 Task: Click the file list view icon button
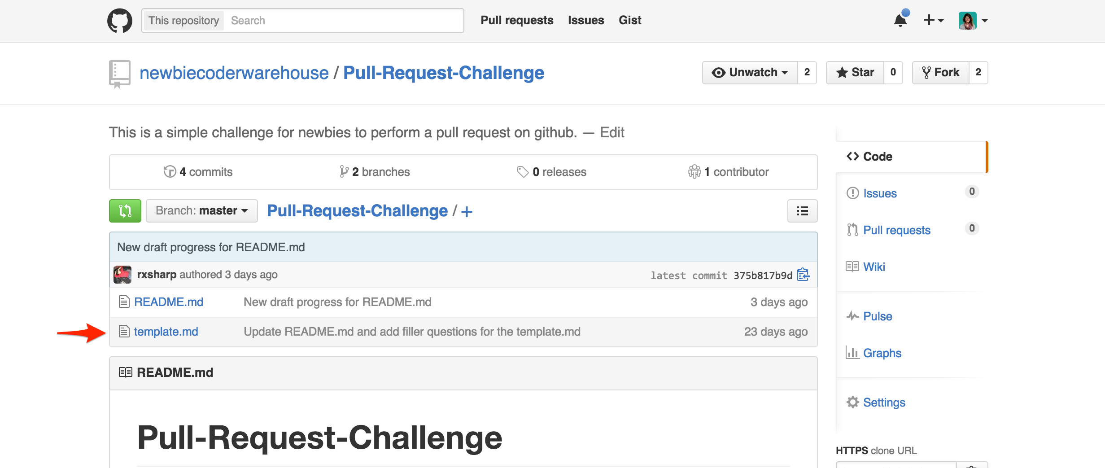pos(802,211)
